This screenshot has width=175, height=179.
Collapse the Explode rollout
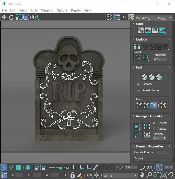pyautogui.click(x=133, y=39)
